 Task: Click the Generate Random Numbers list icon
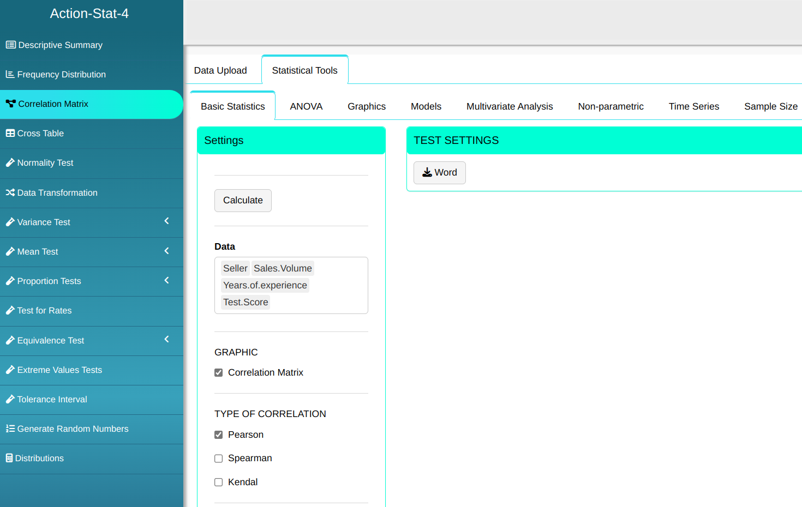pyautogui.click(x=10, y=428)
